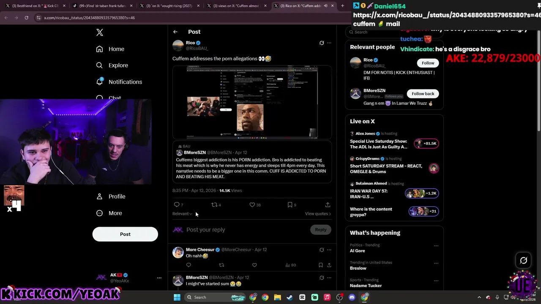This screenshot has width=541, height=304.
Task: Open Grok floating button
Action: (524, 261)
